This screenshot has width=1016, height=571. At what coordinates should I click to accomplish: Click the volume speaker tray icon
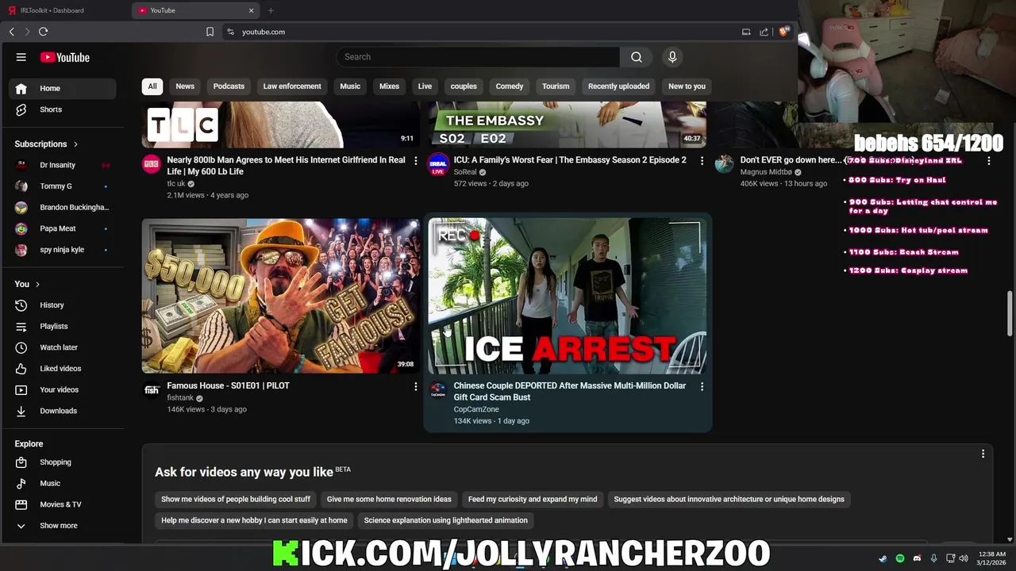click(964, 558)
